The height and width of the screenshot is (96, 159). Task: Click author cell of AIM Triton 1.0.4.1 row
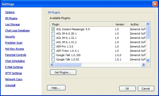138,51
